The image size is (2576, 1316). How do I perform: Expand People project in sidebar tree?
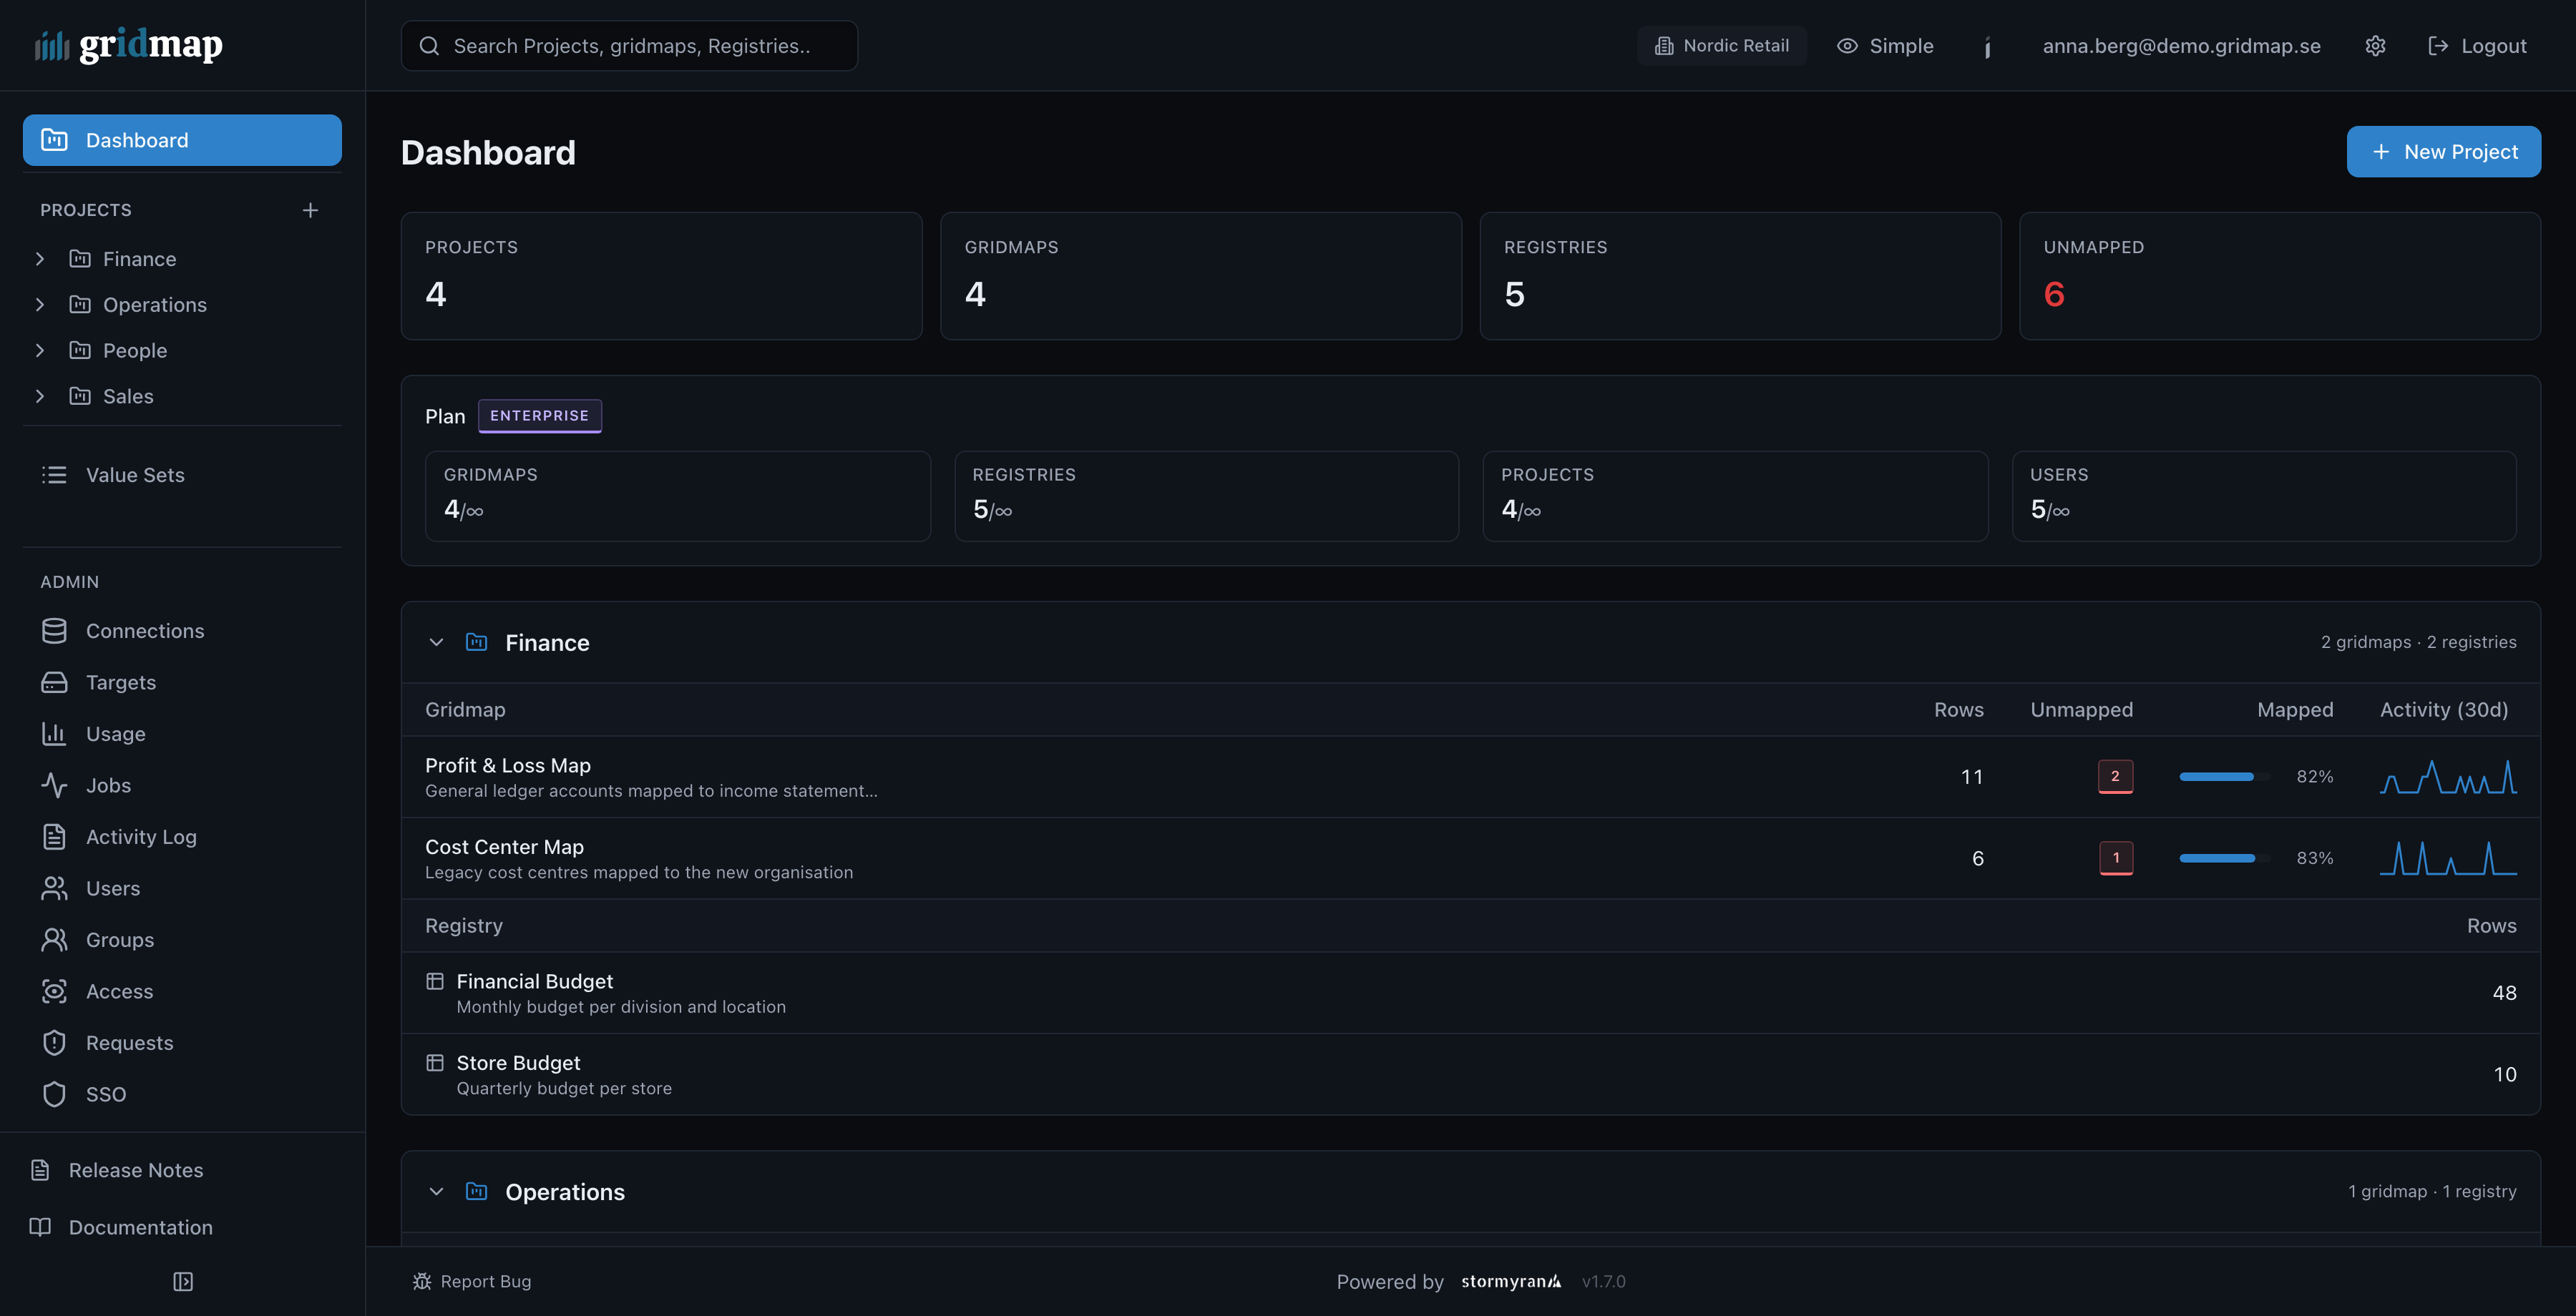point(40,350)
